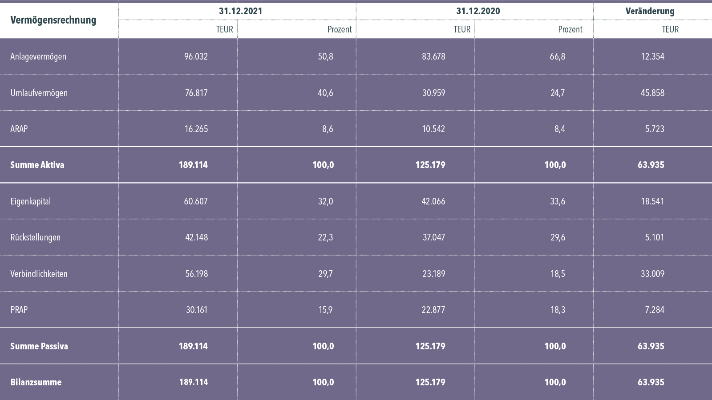Viewport: 712px width, 400px height.
Task: Select Anlagevermögen 2021 value 96.032
Action: tap(196, 56)
